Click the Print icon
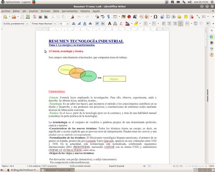The image size is (215, 172). pyautogui.click(x=40, y=17)
